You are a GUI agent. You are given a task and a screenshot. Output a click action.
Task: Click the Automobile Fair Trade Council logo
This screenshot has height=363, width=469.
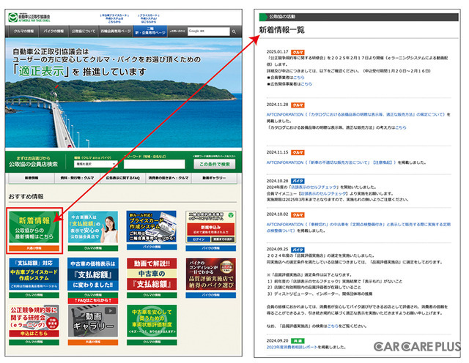pos(29,18)
